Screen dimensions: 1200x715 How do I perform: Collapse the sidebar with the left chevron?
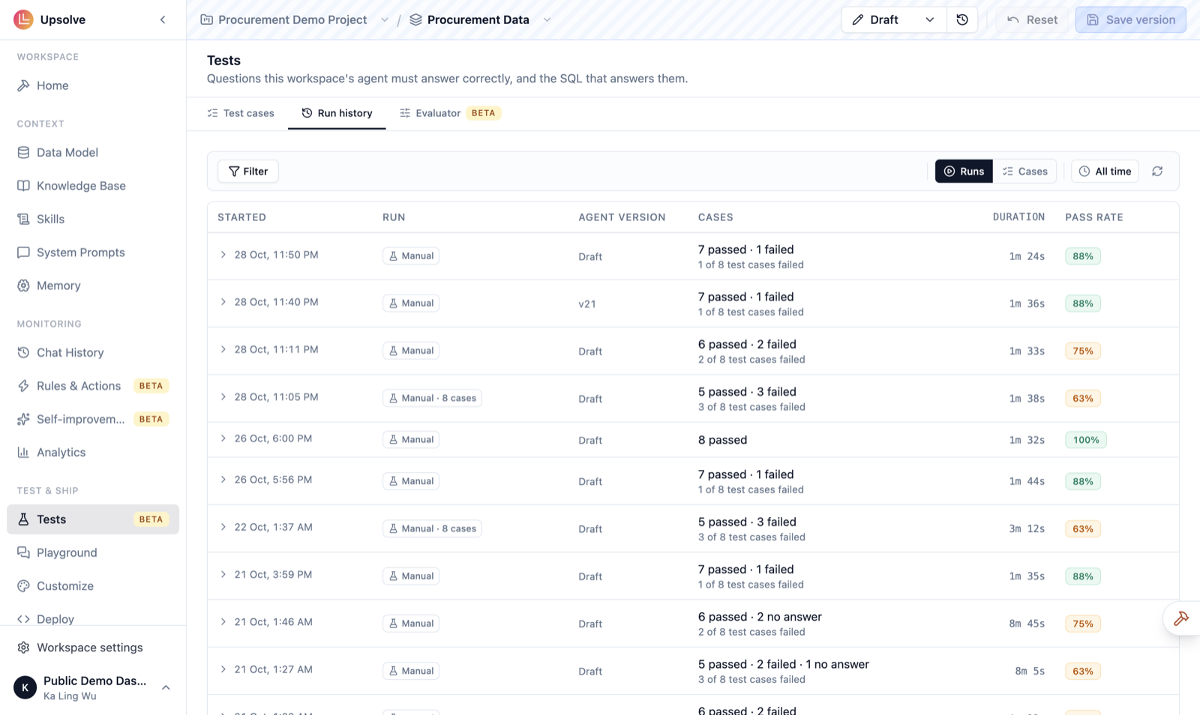click(163, 19)
